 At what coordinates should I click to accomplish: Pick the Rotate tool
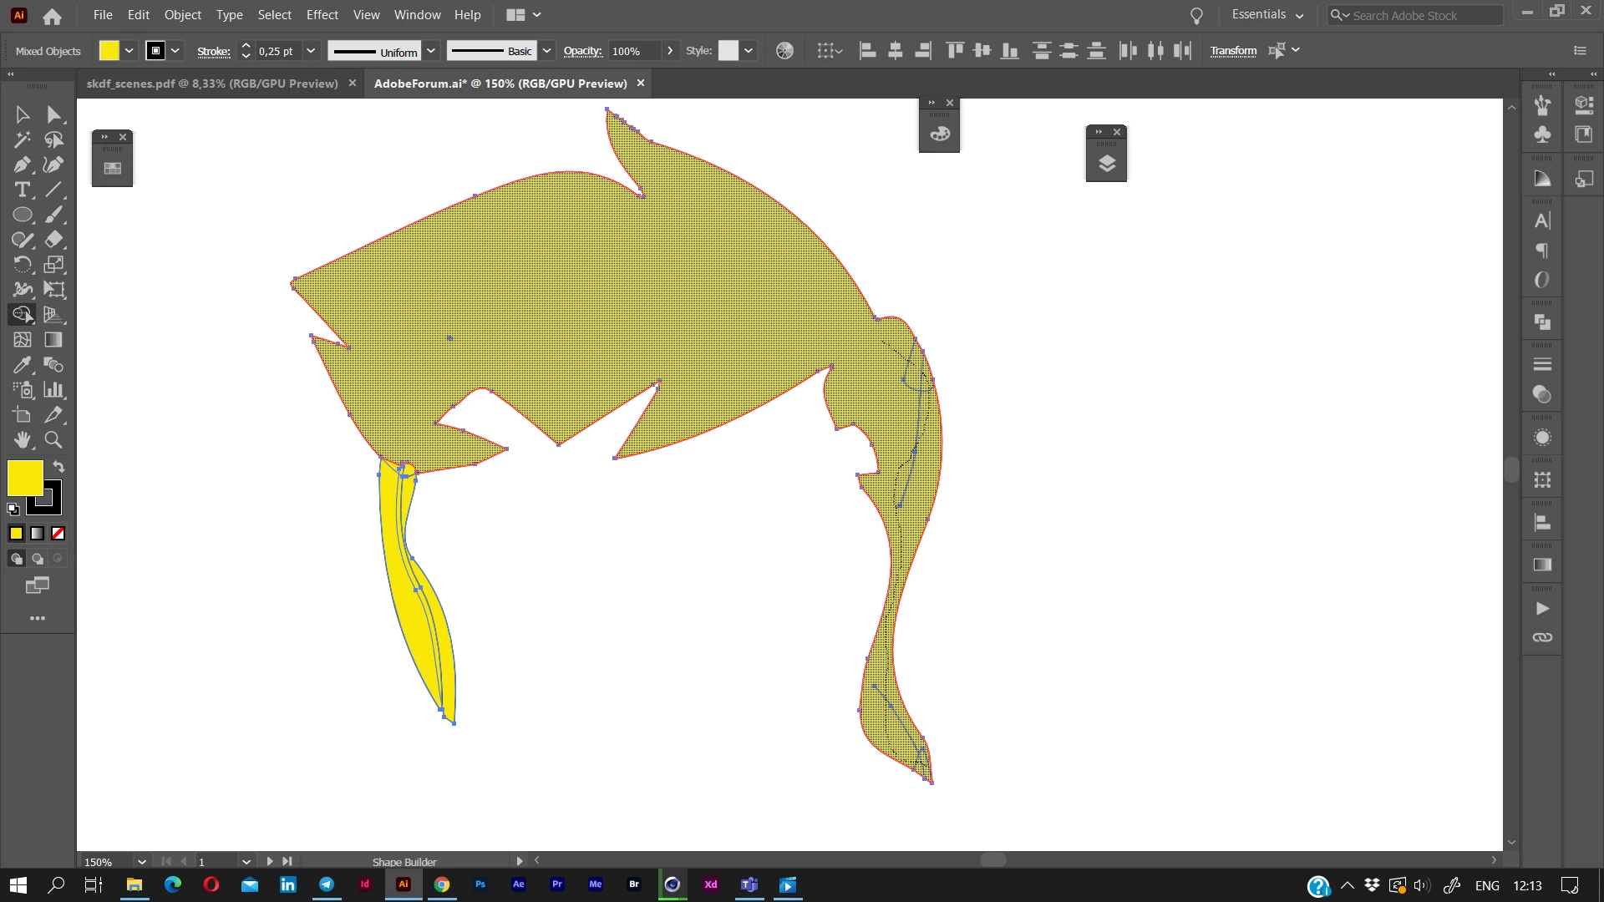pyautogui.click(x=22, y=265)
